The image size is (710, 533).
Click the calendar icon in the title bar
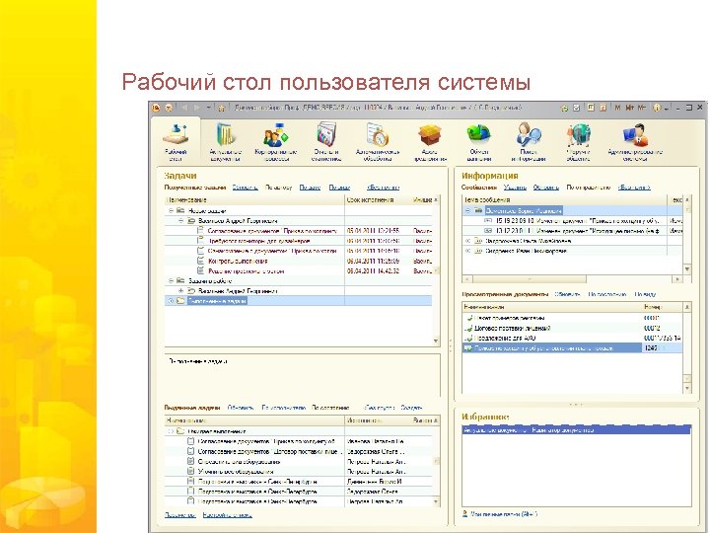(603, 108)
